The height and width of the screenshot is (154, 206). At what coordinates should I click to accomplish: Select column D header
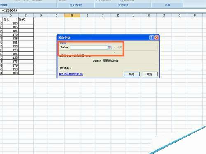pos(11,16)
